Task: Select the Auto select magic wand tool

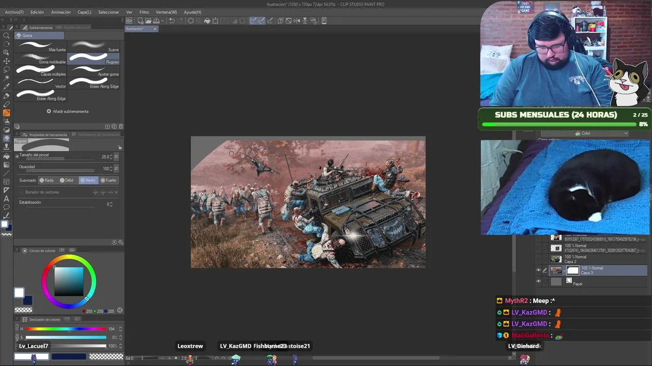Action: pos(7,78)
